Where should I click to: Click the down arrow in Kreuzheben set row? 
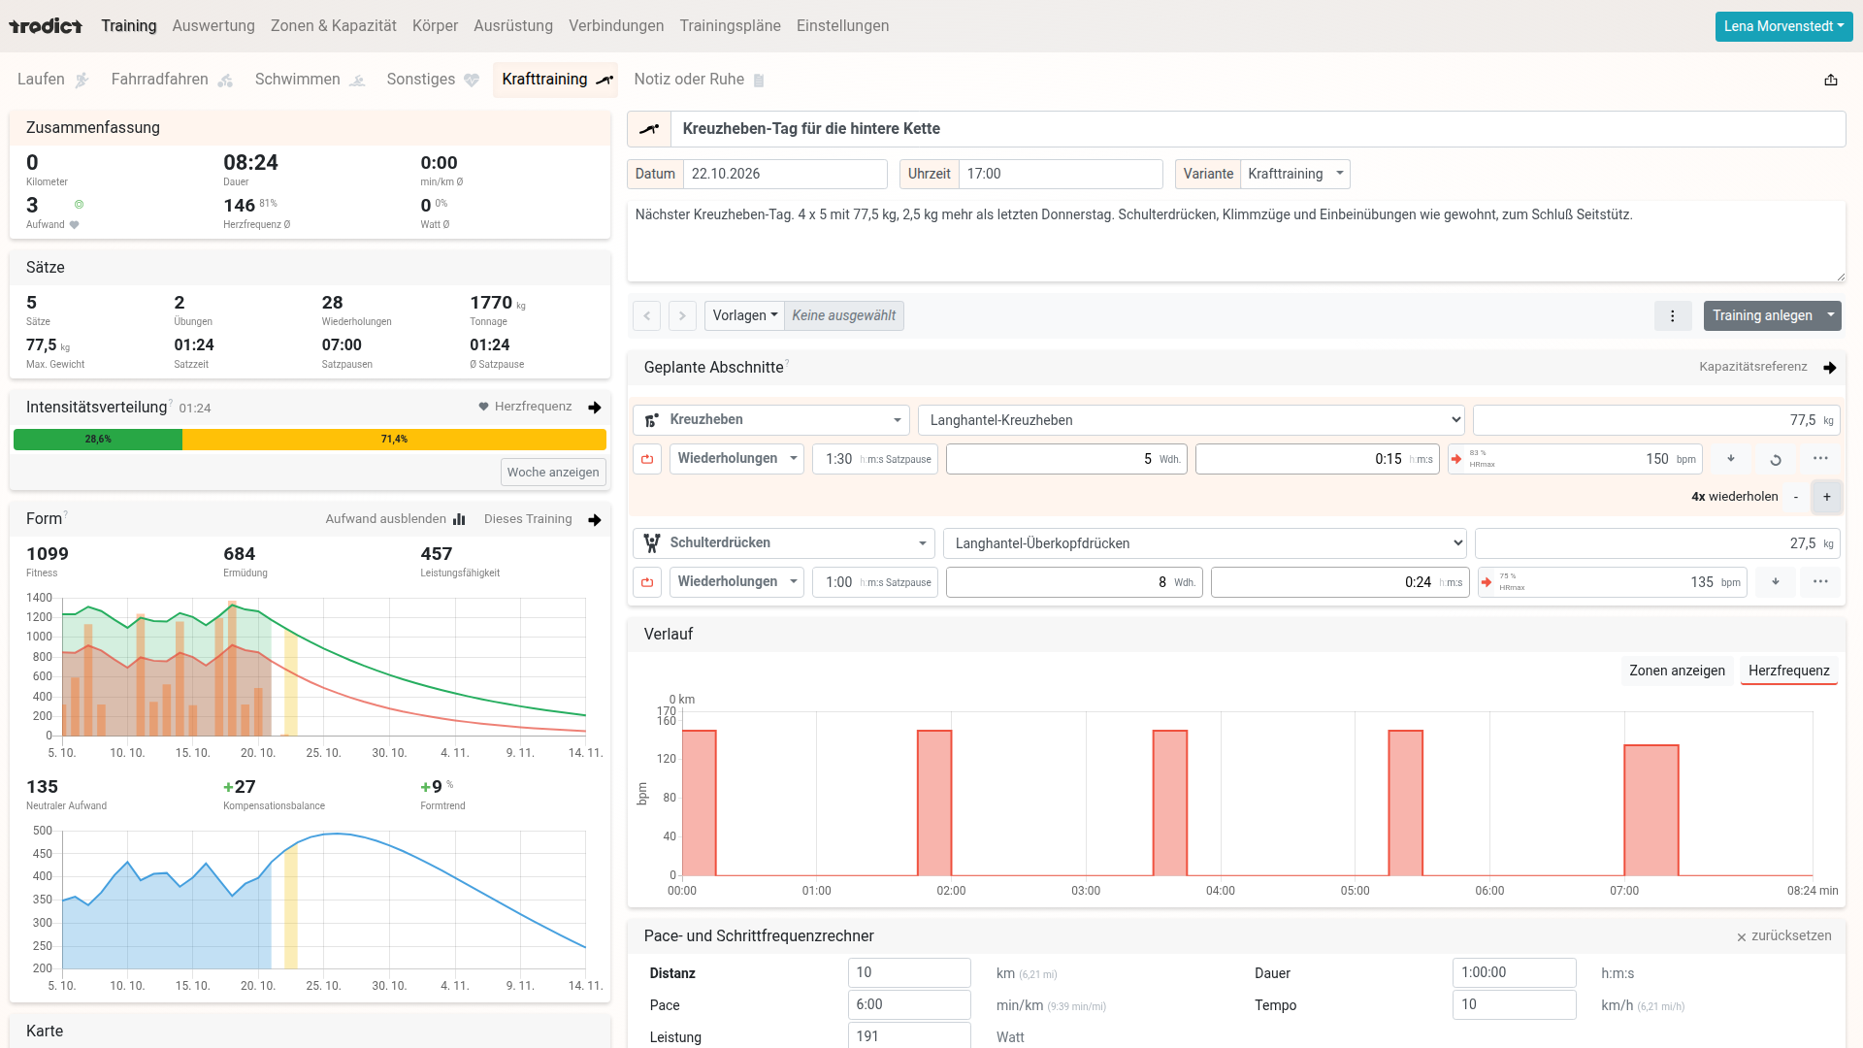[x=1731, y=459]
